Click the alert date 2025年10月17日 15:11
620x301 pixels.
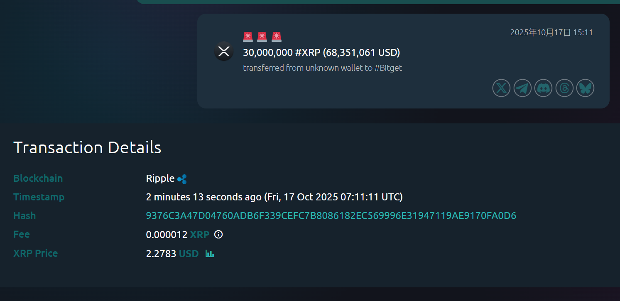coord(551,33)
